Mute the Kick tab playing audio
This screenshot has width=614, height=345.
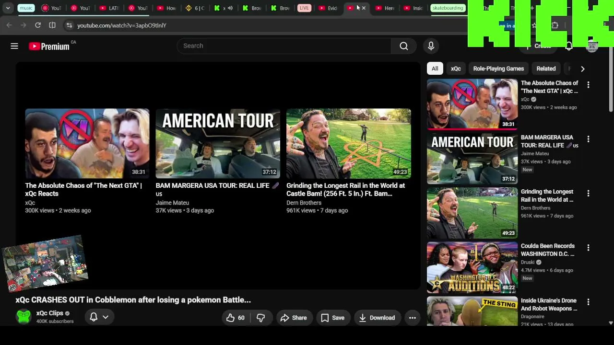coord(230,8)
